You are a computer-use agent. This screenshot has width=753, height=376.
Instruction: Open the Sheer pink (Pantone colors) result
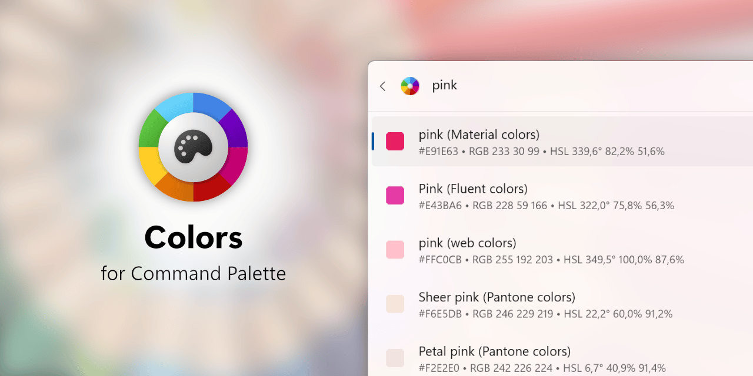pos(562,304)
